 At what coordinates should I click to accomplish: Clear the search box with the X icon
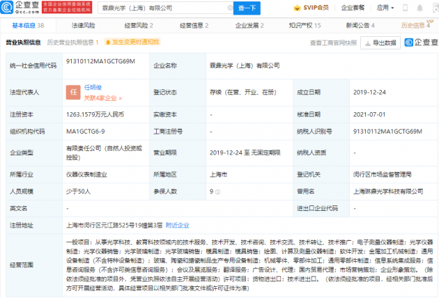(230, 8)
